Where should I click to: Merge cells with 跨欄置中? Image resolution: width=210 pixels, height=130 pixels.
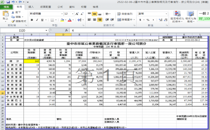(125, 20)
